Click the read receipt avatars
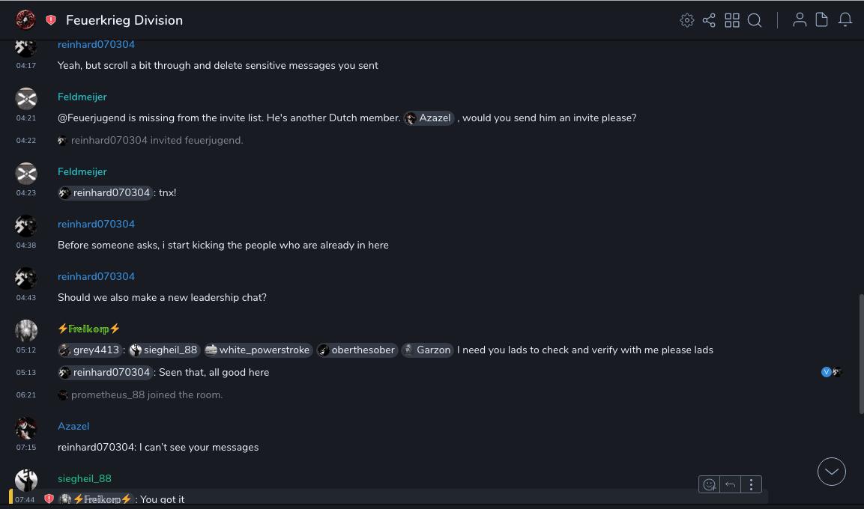 pos(832,372)
